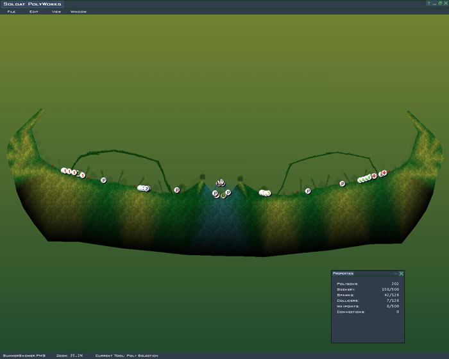Click the Properties panel title
449x359 pixels.
coord(344,273)
